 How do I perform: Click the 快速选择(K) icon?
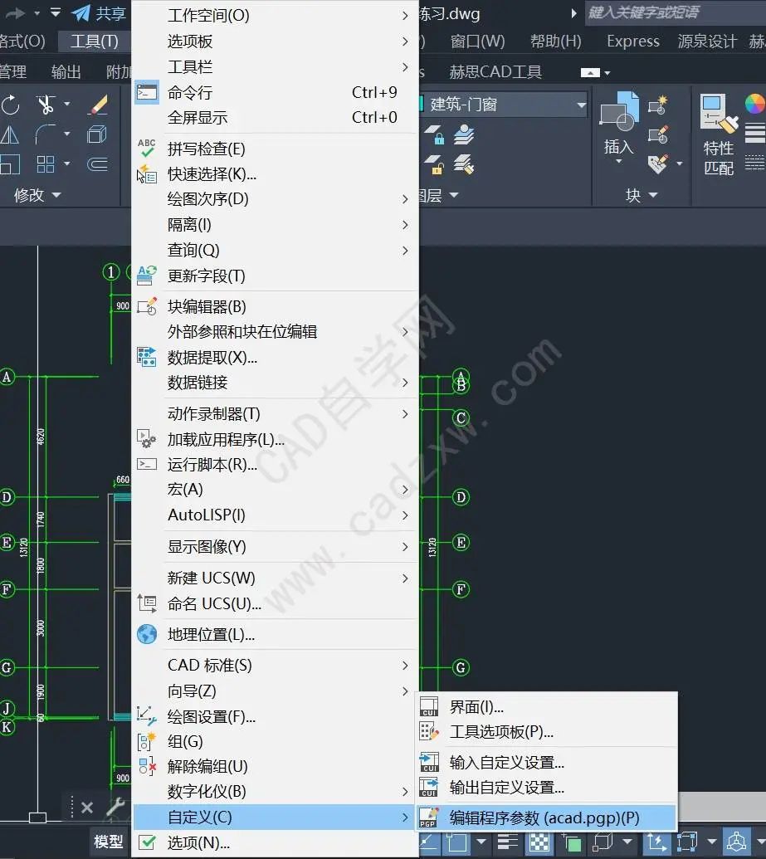(148, 174)
